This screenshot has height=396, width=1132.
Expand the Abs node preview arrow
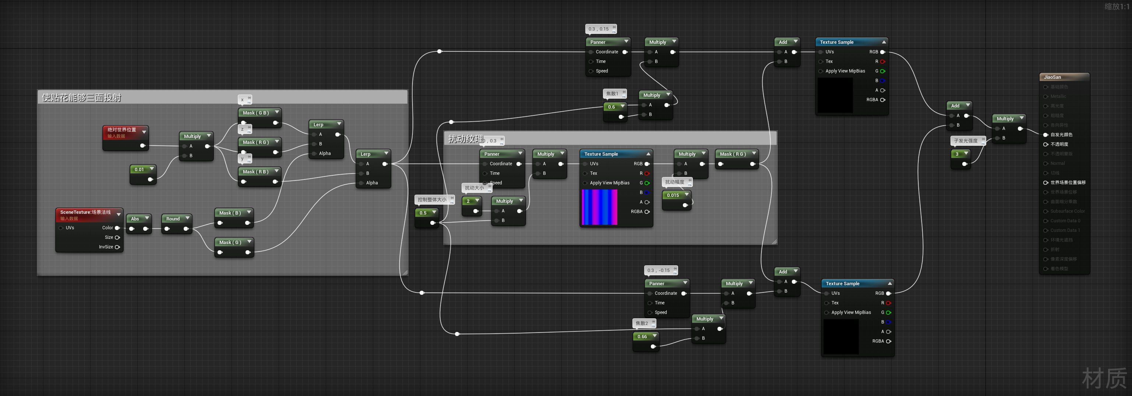click(x=147, y=218)
